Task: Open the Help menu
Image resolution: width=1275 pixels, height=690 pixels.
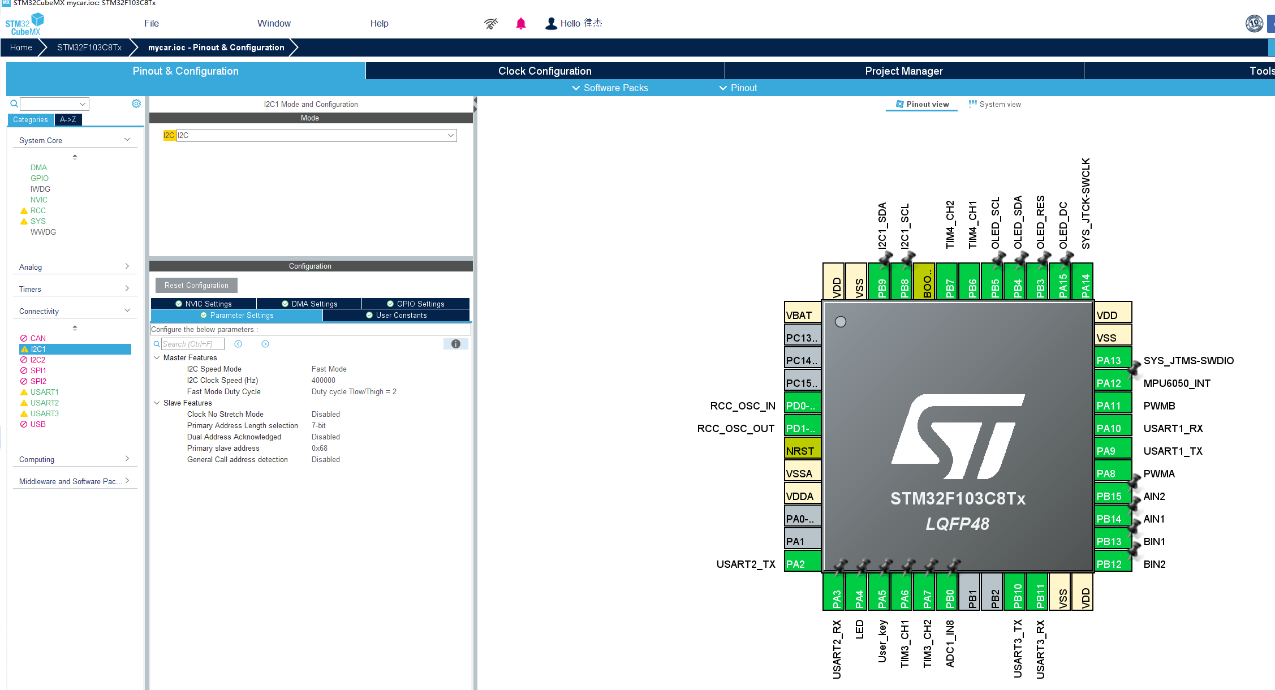Action: pos(379,23)
